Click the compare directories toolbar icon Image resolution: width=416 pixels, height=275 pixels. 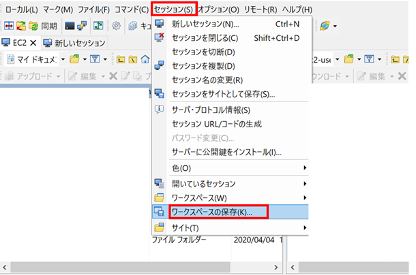click(x=9, y=26)
